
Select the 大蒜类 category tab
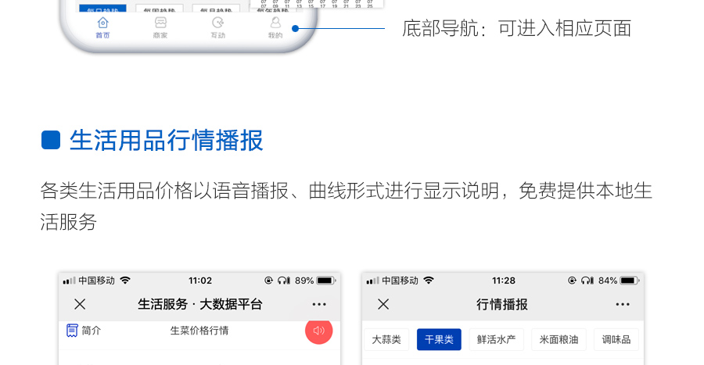pos(386,339)
